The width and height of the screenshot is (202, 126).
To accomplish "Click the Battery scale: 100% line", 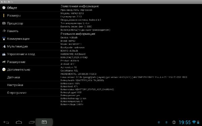I will 70,83.
